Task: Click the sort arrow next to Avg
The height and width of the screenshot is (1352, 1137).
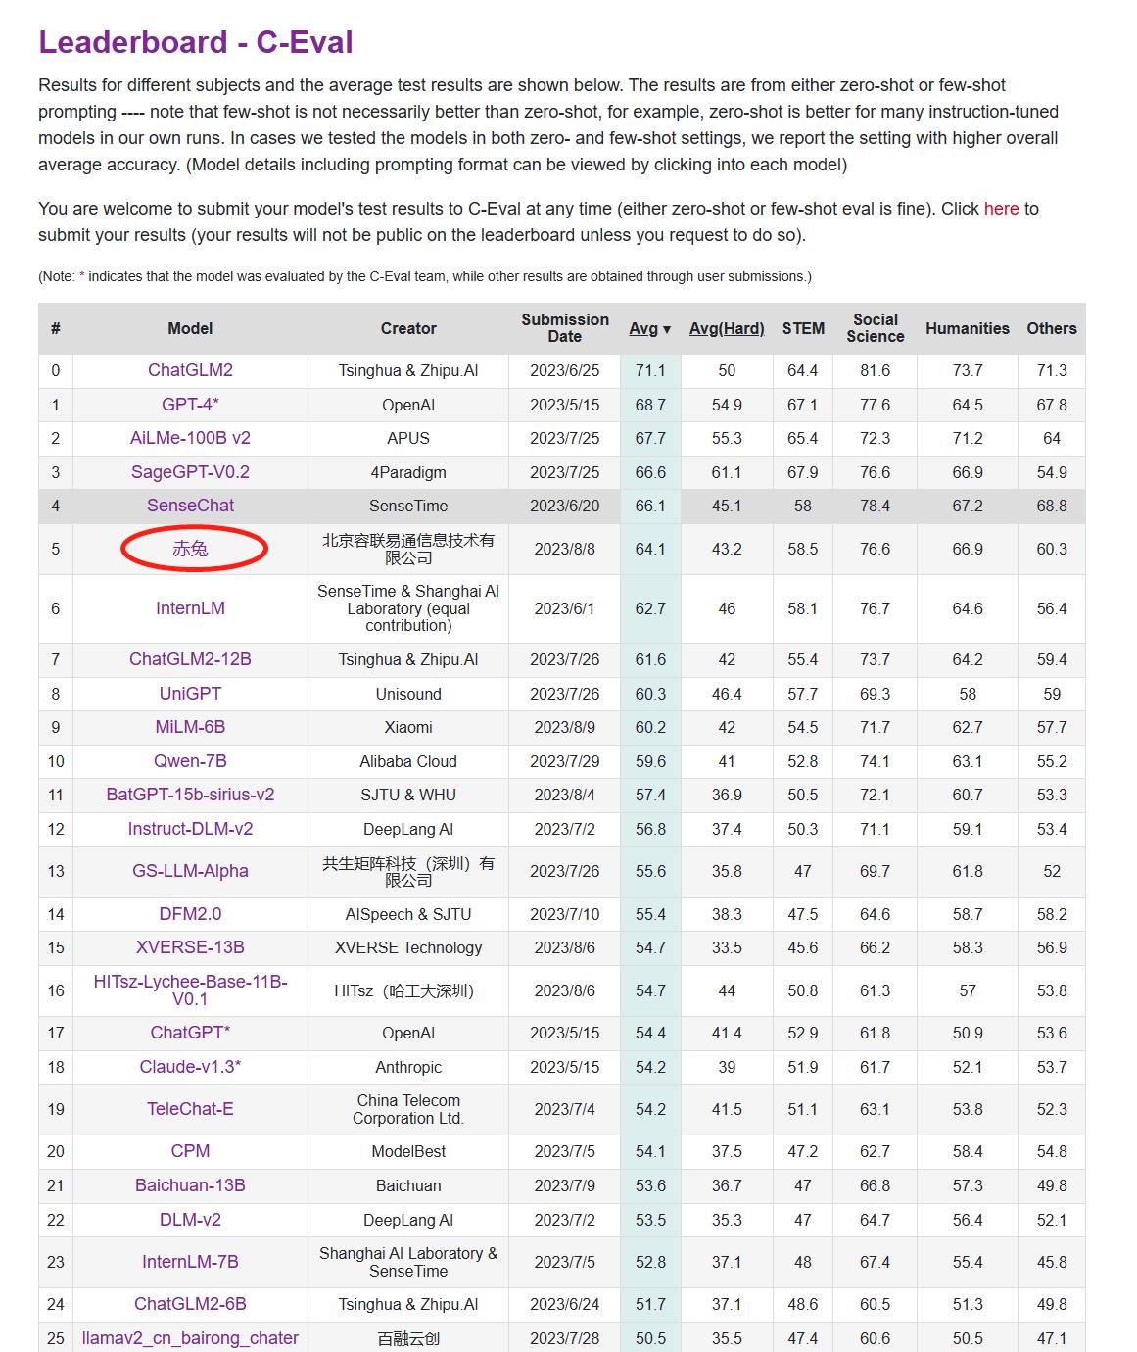Action: (x=667, y=329)
